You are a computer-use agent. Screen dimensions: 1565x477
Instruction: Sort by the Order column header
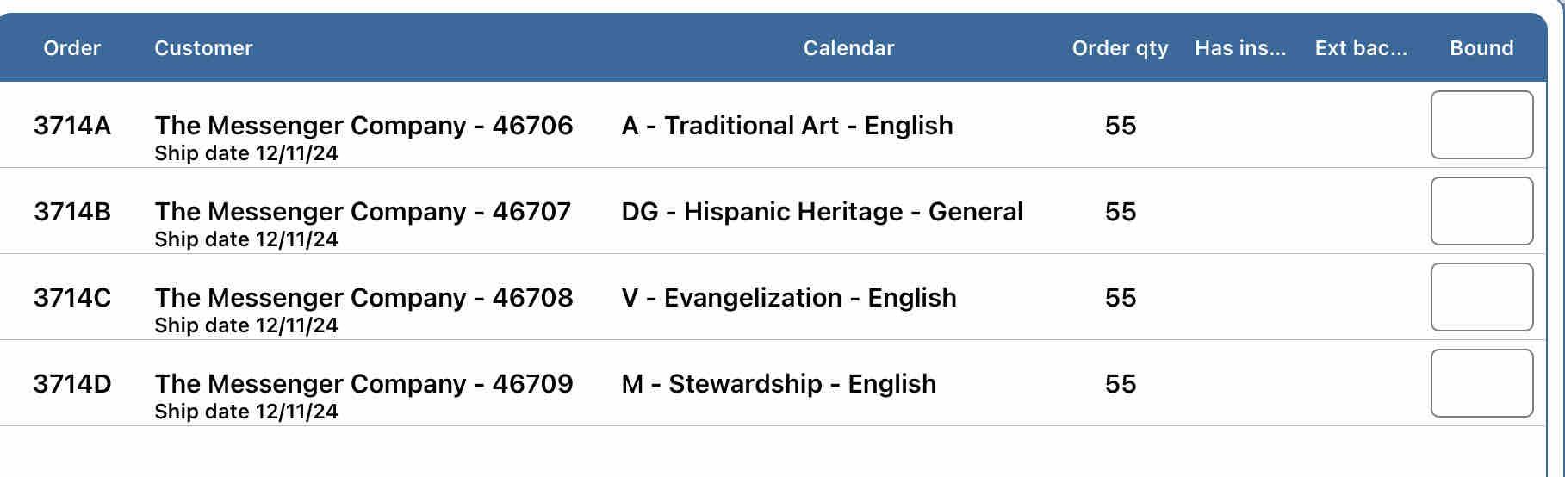pyautogui.click(x=72, y=48)
